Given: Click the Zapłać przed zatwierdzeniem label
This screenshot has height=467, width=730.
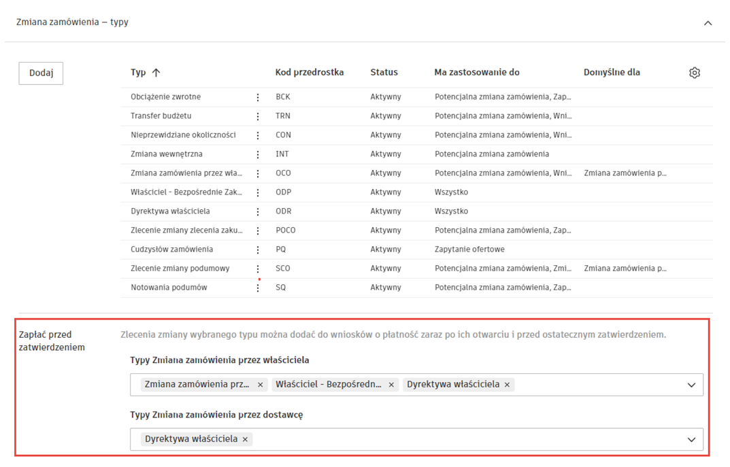Looking at the screenshot, I should click(52, 341).
